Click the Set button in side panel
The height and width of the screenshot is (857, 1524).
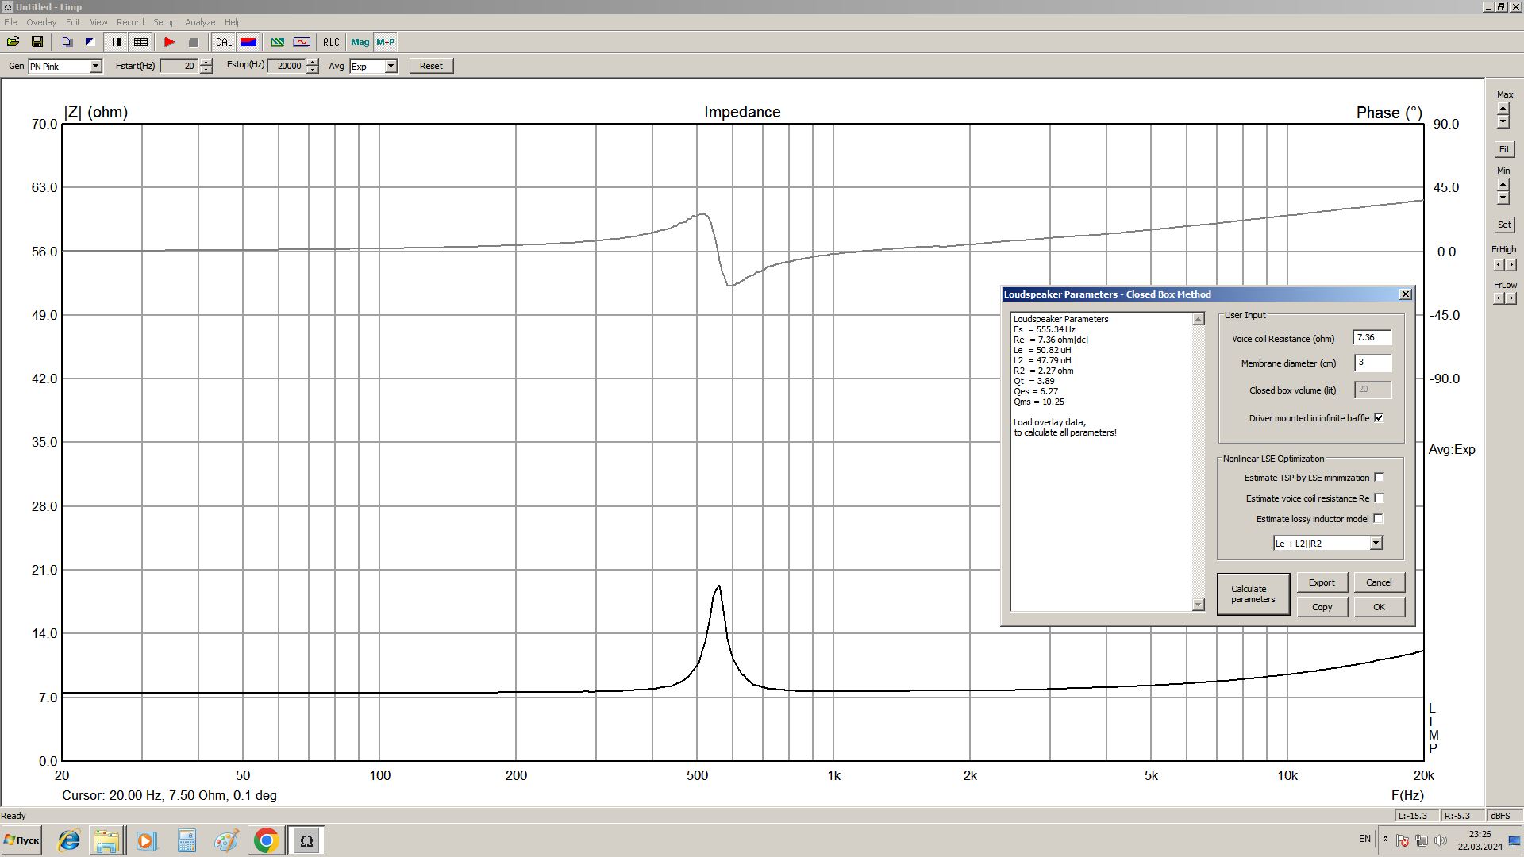pos(1504,225)
